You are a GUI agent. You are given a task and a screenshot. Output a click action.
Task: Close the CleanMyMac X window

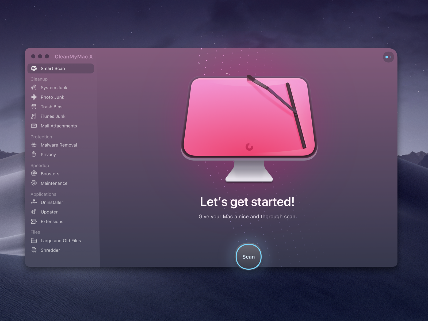pos(33,56)
